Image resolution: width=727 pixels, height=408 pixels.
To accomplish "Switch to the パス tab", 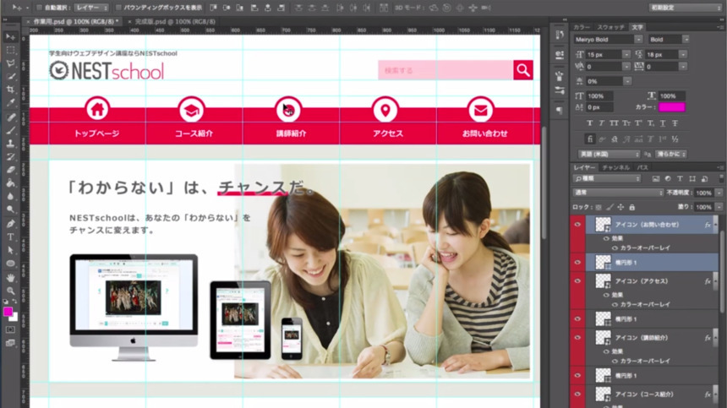I will [642, 167].
